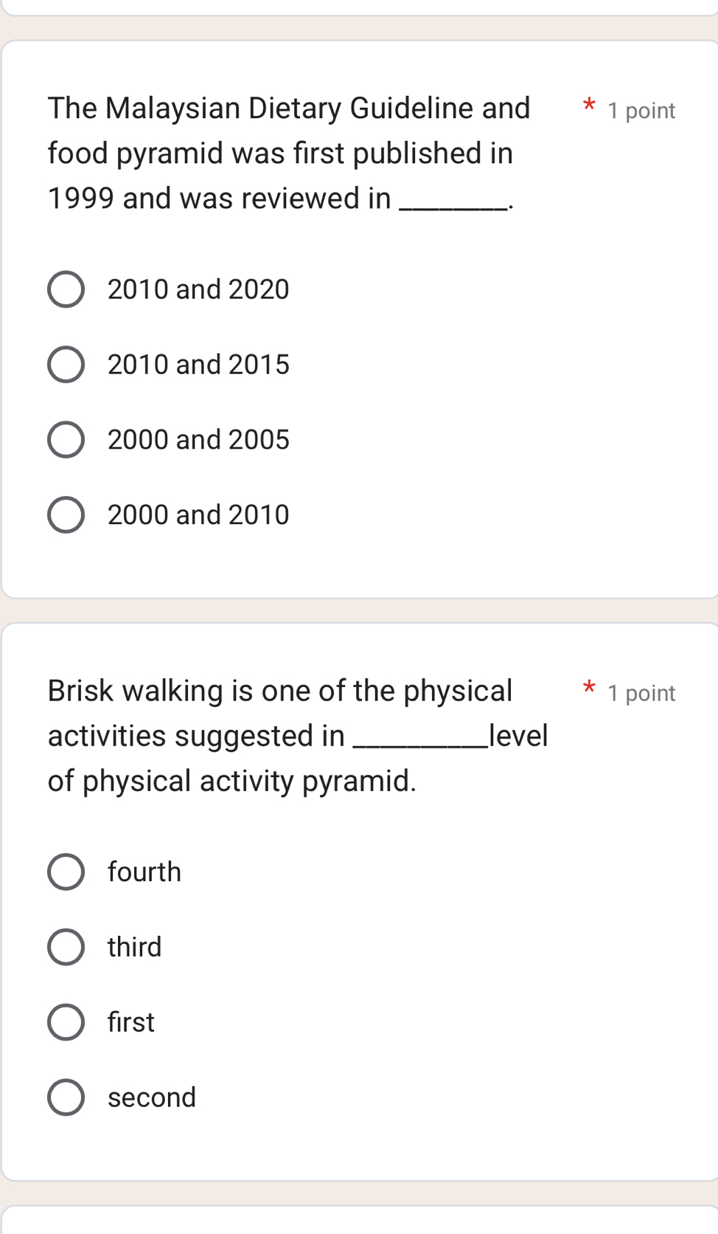Choose the 'third' level radio button

point(66,948)
